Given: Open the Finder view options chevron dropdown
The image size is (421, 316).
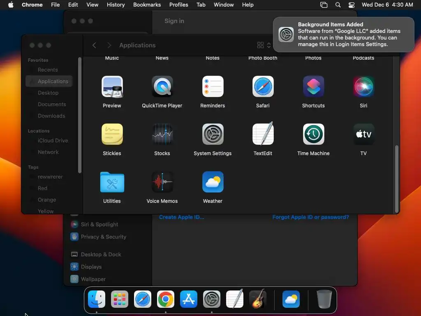Looking at the screenshot, I should (x=269, y=45).
